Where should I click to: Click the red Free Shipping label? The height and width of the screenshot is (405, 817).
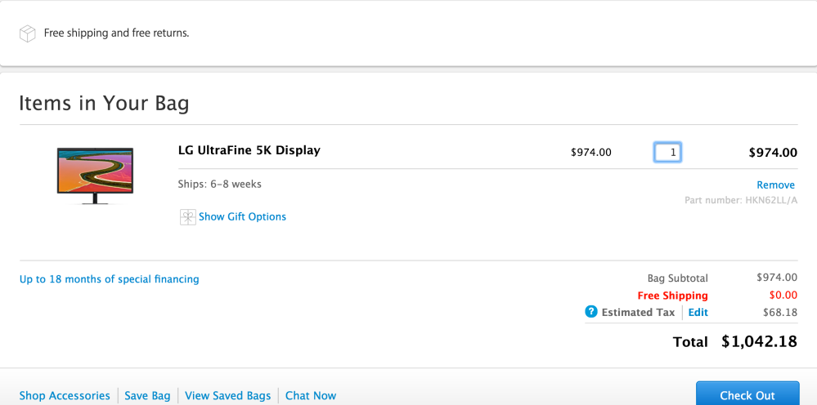[672, 296]
